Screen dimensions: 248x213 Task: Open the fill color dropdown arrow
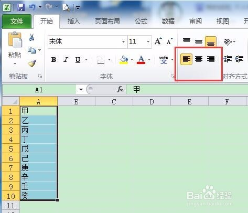pos(132,60)
